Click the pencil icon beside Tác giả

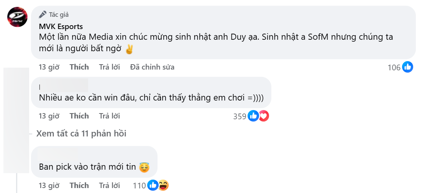pos(43,15)
